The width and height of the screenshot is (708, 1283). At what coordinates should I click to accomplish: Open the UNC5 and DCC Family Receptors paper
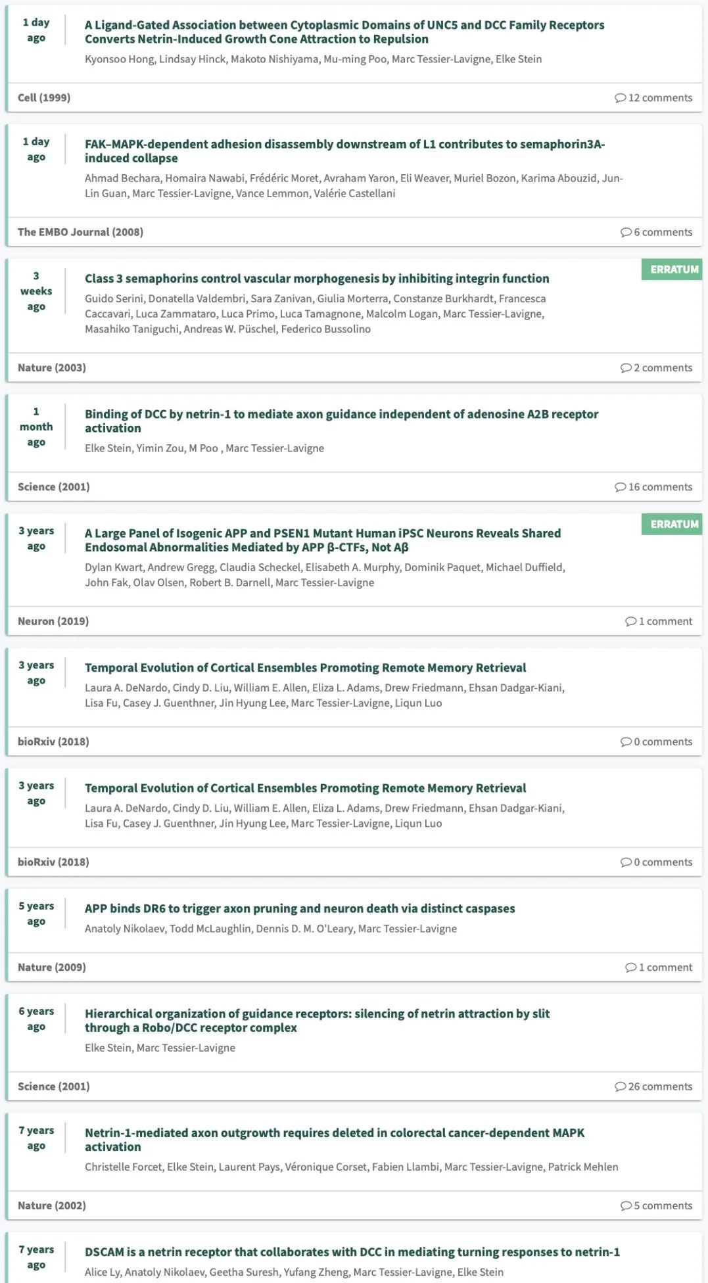(344, 32)
